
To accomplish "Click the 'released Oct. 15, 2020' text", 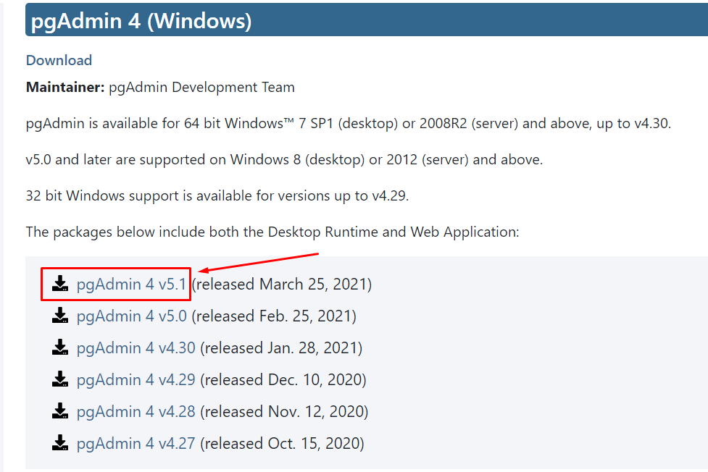I will pos(282,444).
